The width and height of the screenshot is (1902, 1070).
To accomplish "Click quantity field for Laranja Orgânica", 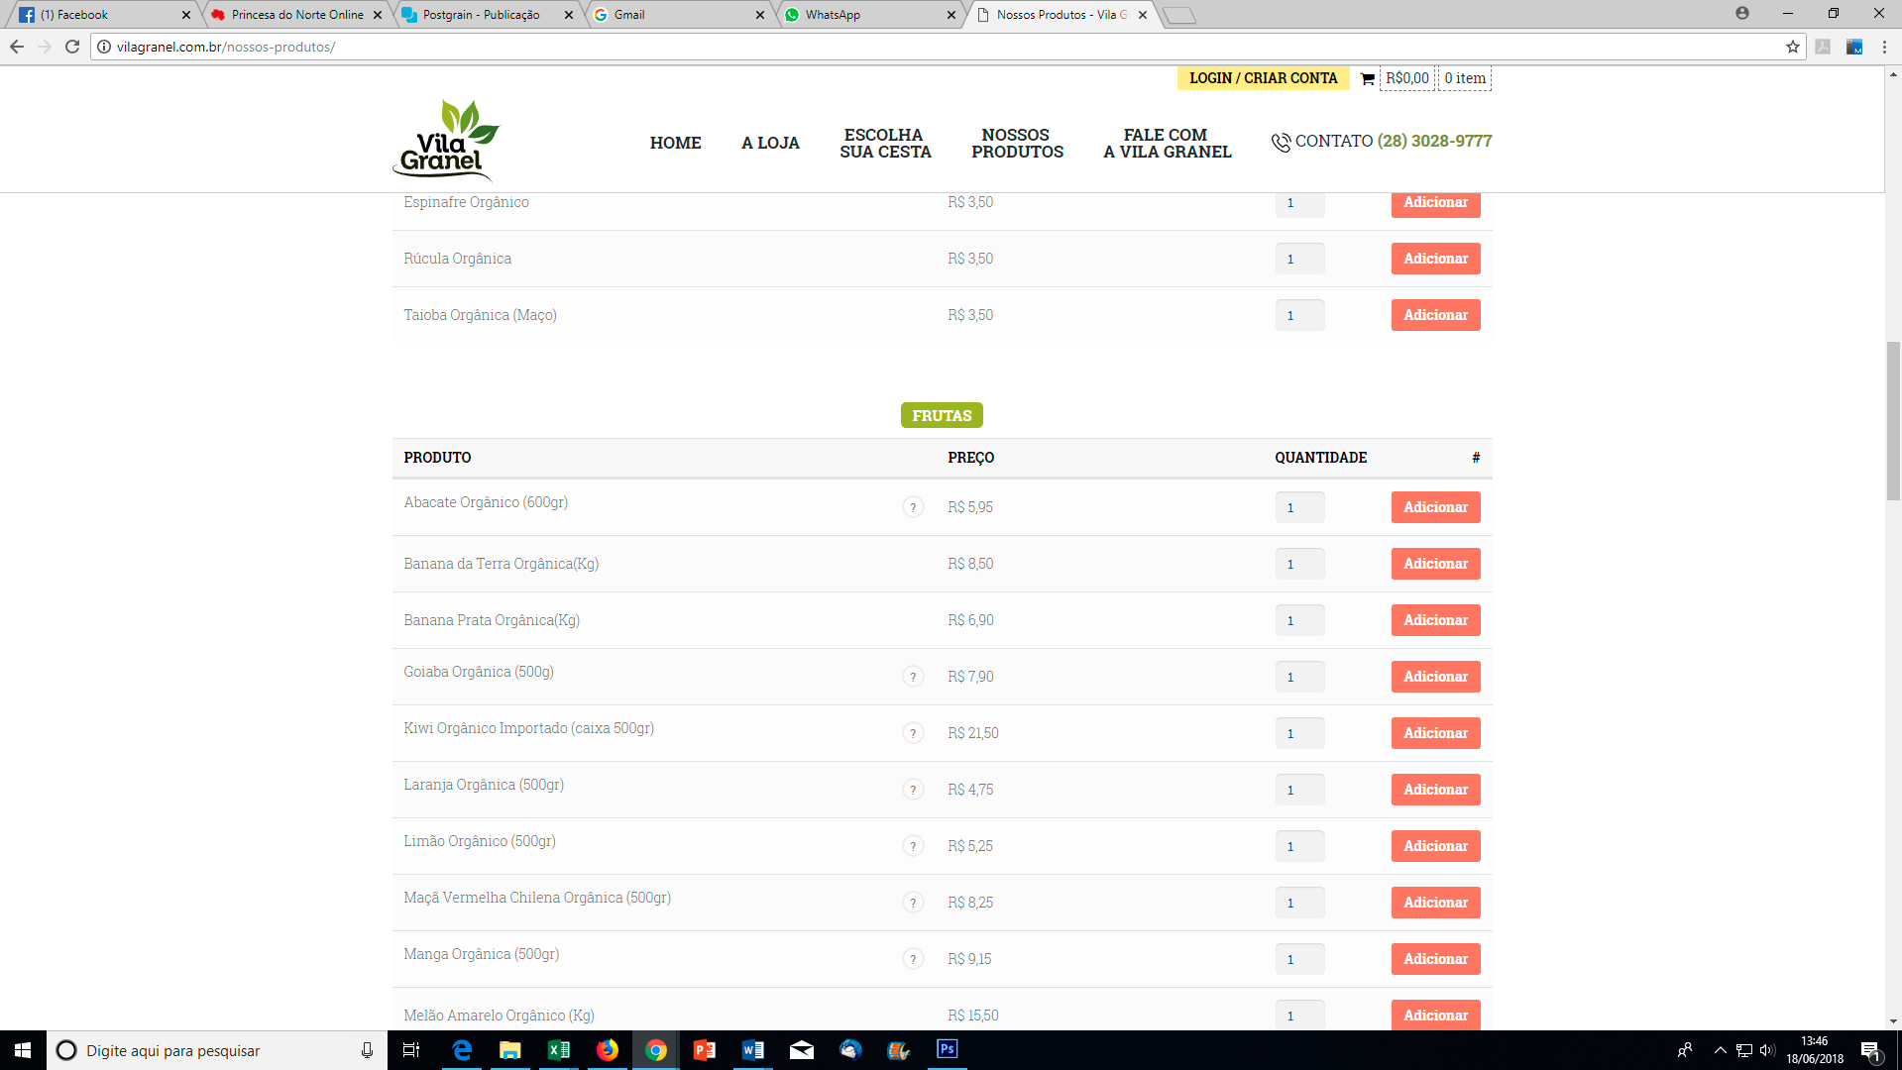I will click(x=1299, y=790).
